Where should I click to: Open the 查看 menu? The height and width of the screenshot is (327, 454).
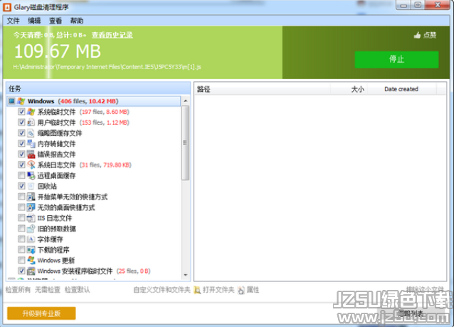[56, 21]
